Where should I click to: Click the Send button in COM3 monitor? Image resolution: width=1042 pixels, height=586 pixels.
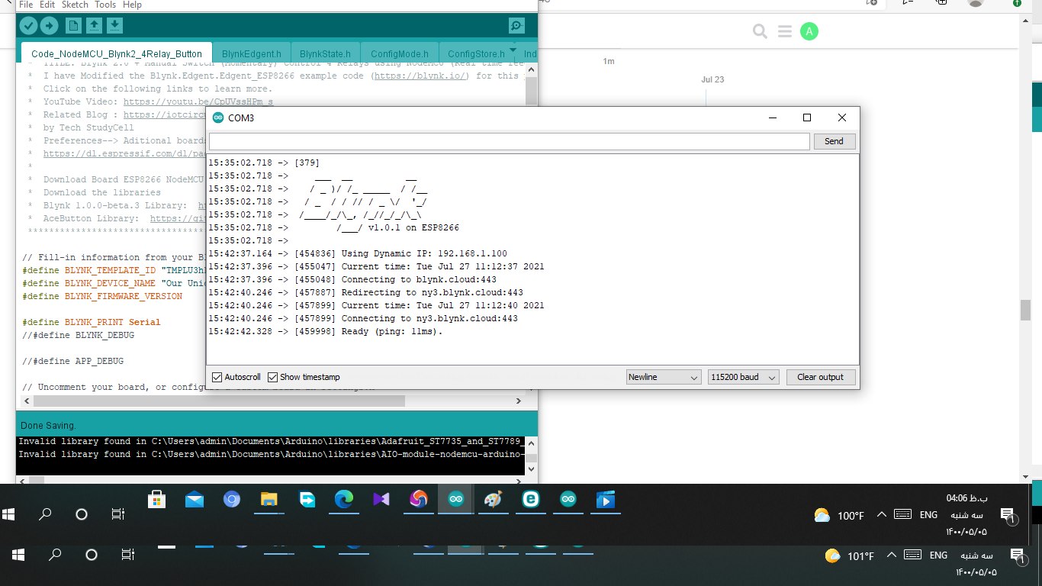tap(835, 141)
